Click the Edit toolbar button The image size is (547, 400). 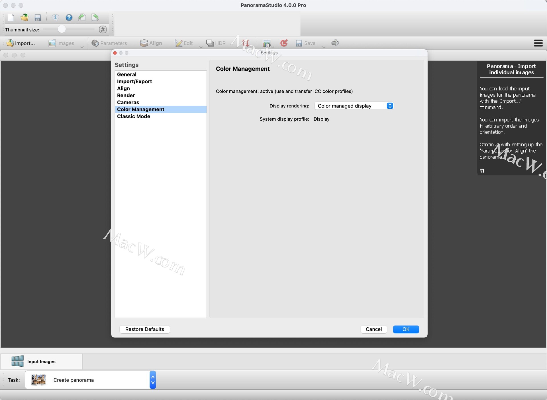(x=184, y=43)
